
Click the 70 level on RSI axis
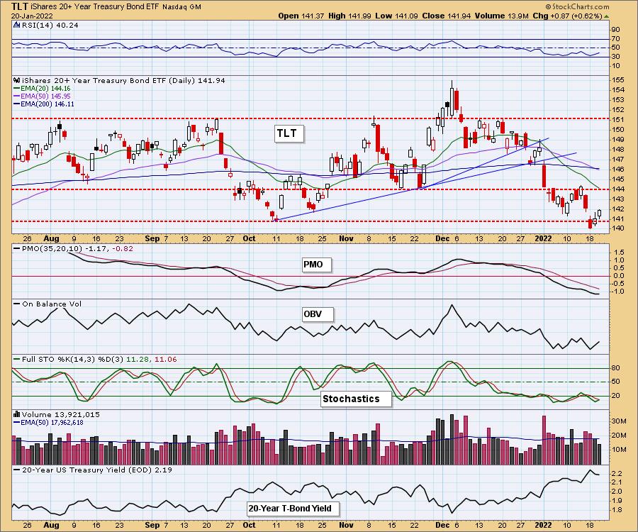pos(616,39)
